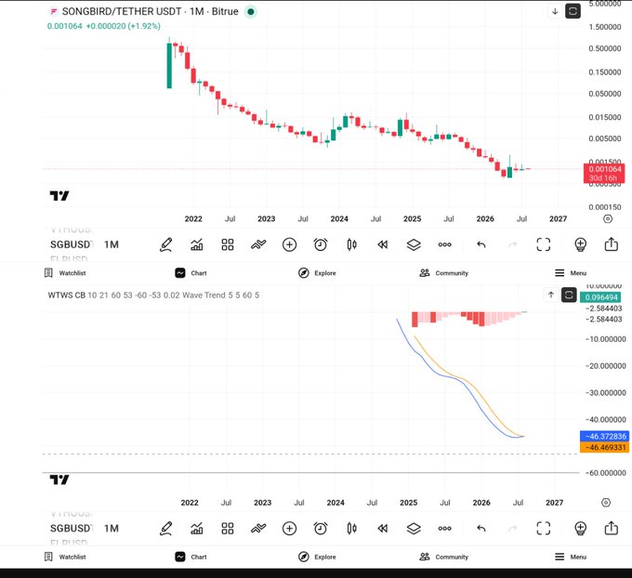Open drawing pen under Wave Trend pane
This screenshot has height=578, width=632.
(x=166, y=529)
